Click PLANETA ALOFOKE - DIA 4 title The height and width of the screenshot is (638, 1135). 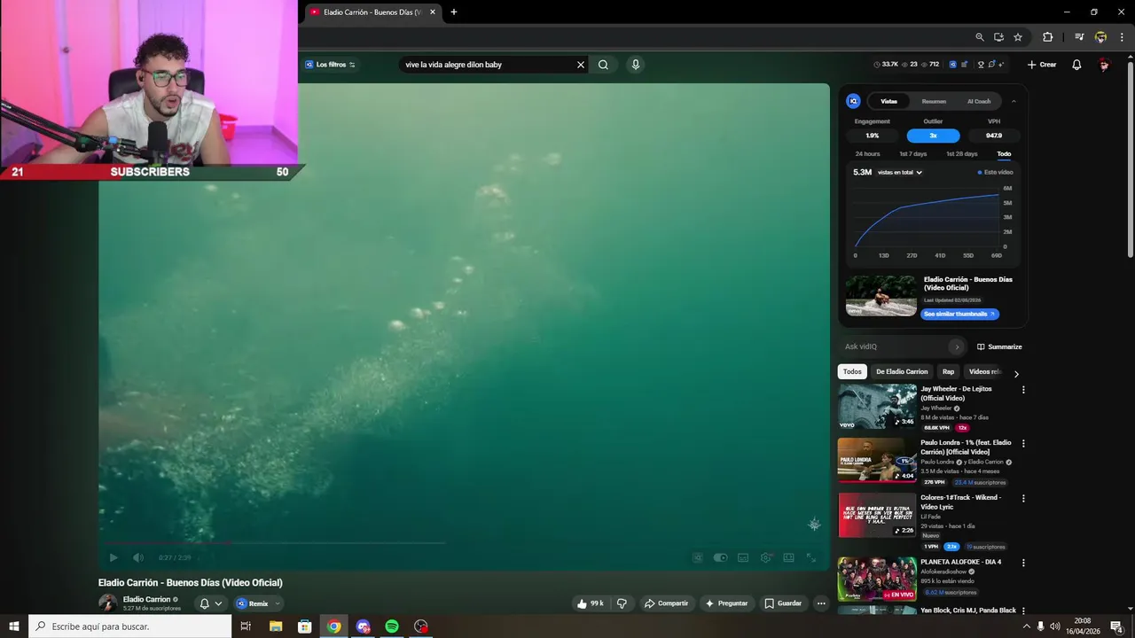[960, 562]
